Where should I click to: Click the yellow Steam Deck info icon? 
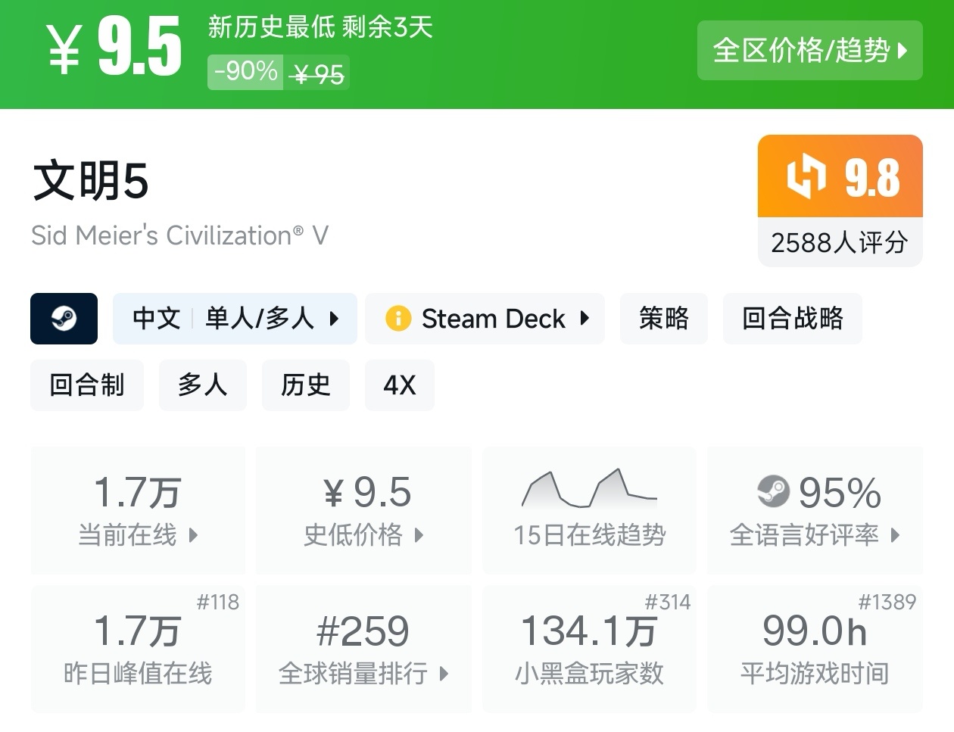click(x=398, y=319)
